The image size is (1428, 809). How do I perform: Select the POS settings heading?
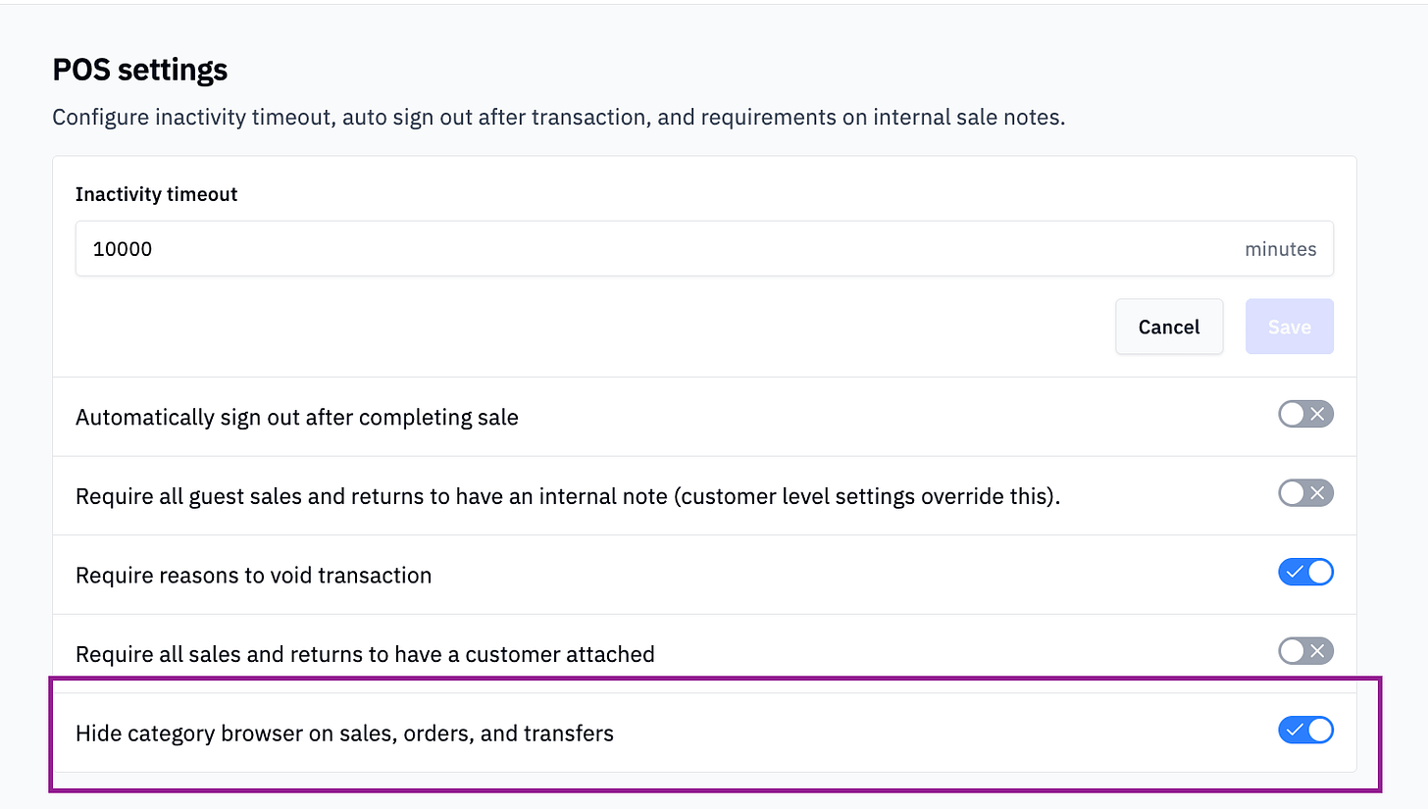(139, 70)
